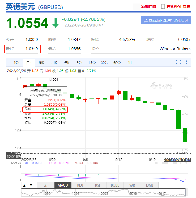
Task: Click the tooltip 涨跌 row -0.0294(-2.71%)
Action: pyautogui.click(x=45, y=118)
